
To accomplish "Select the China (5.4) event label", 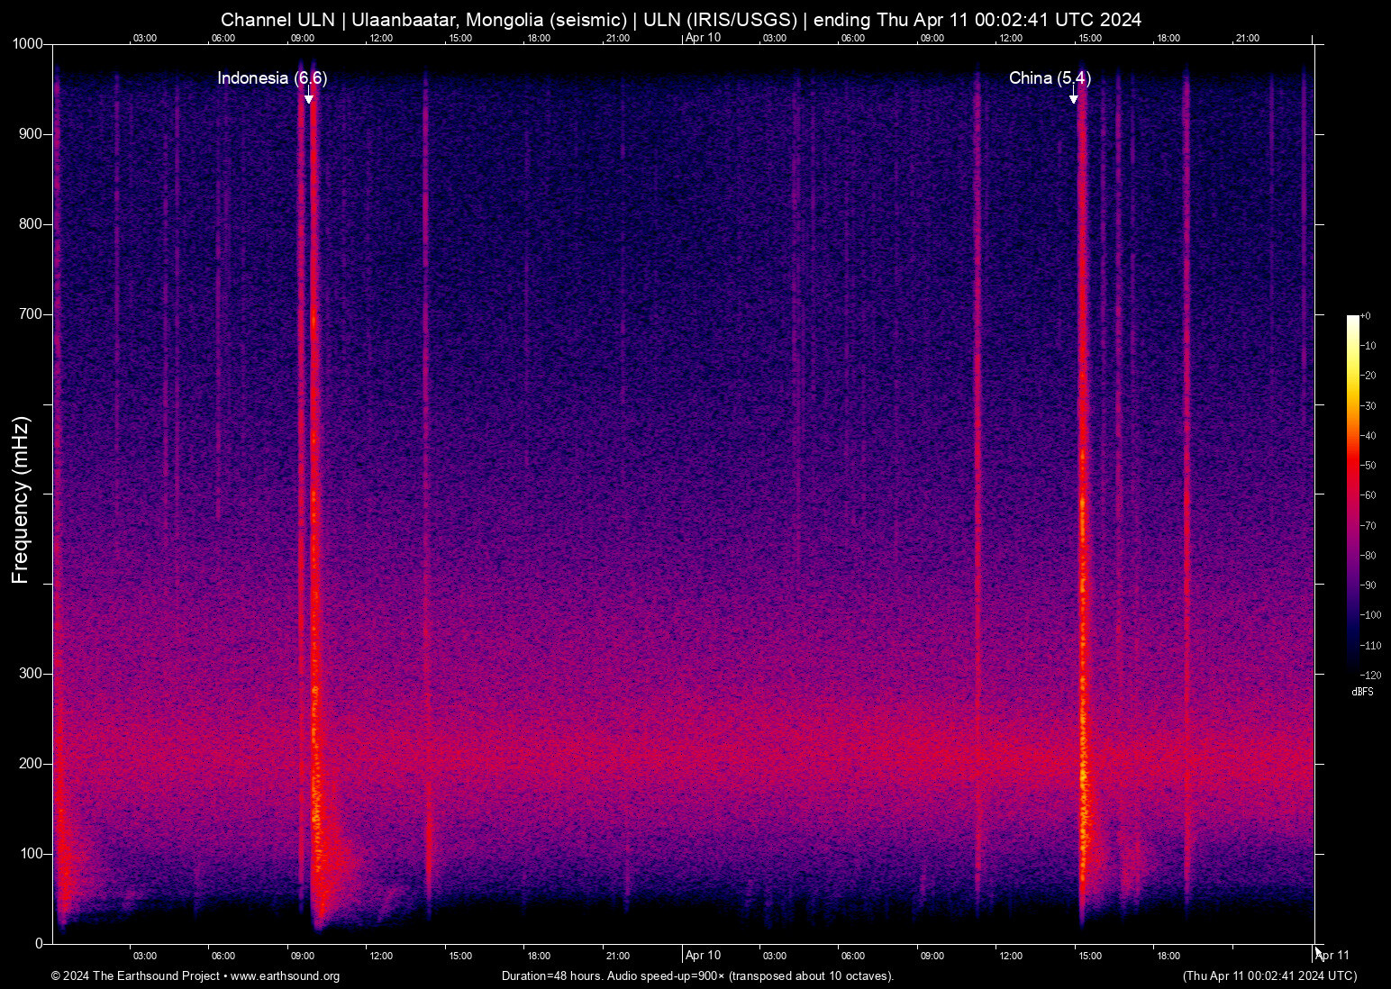I will point(1050,79).
